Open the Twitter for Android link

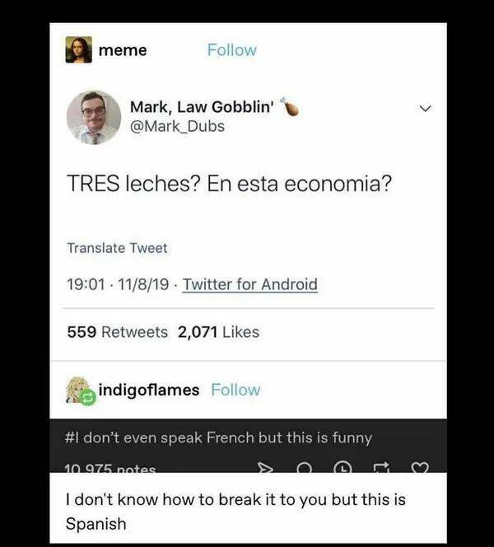(x=250, y=284)
